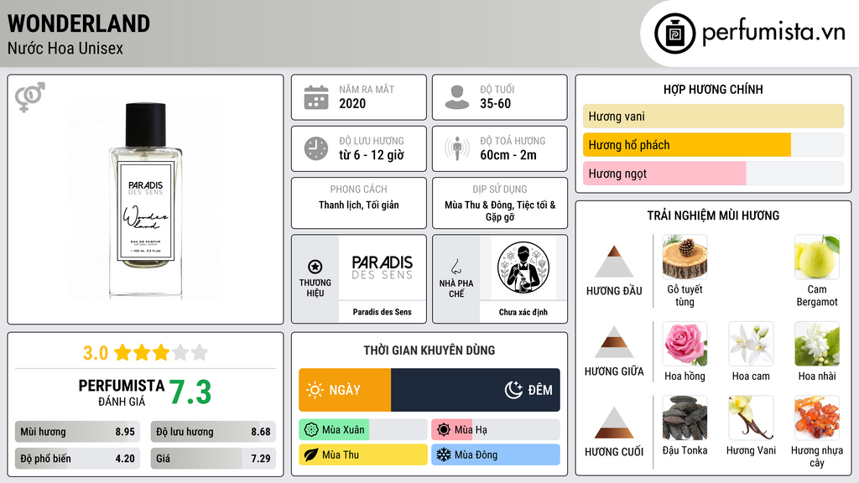Click the Cam Bergamot note image
This screenshot has height=483, width=859.
(817, 257)
